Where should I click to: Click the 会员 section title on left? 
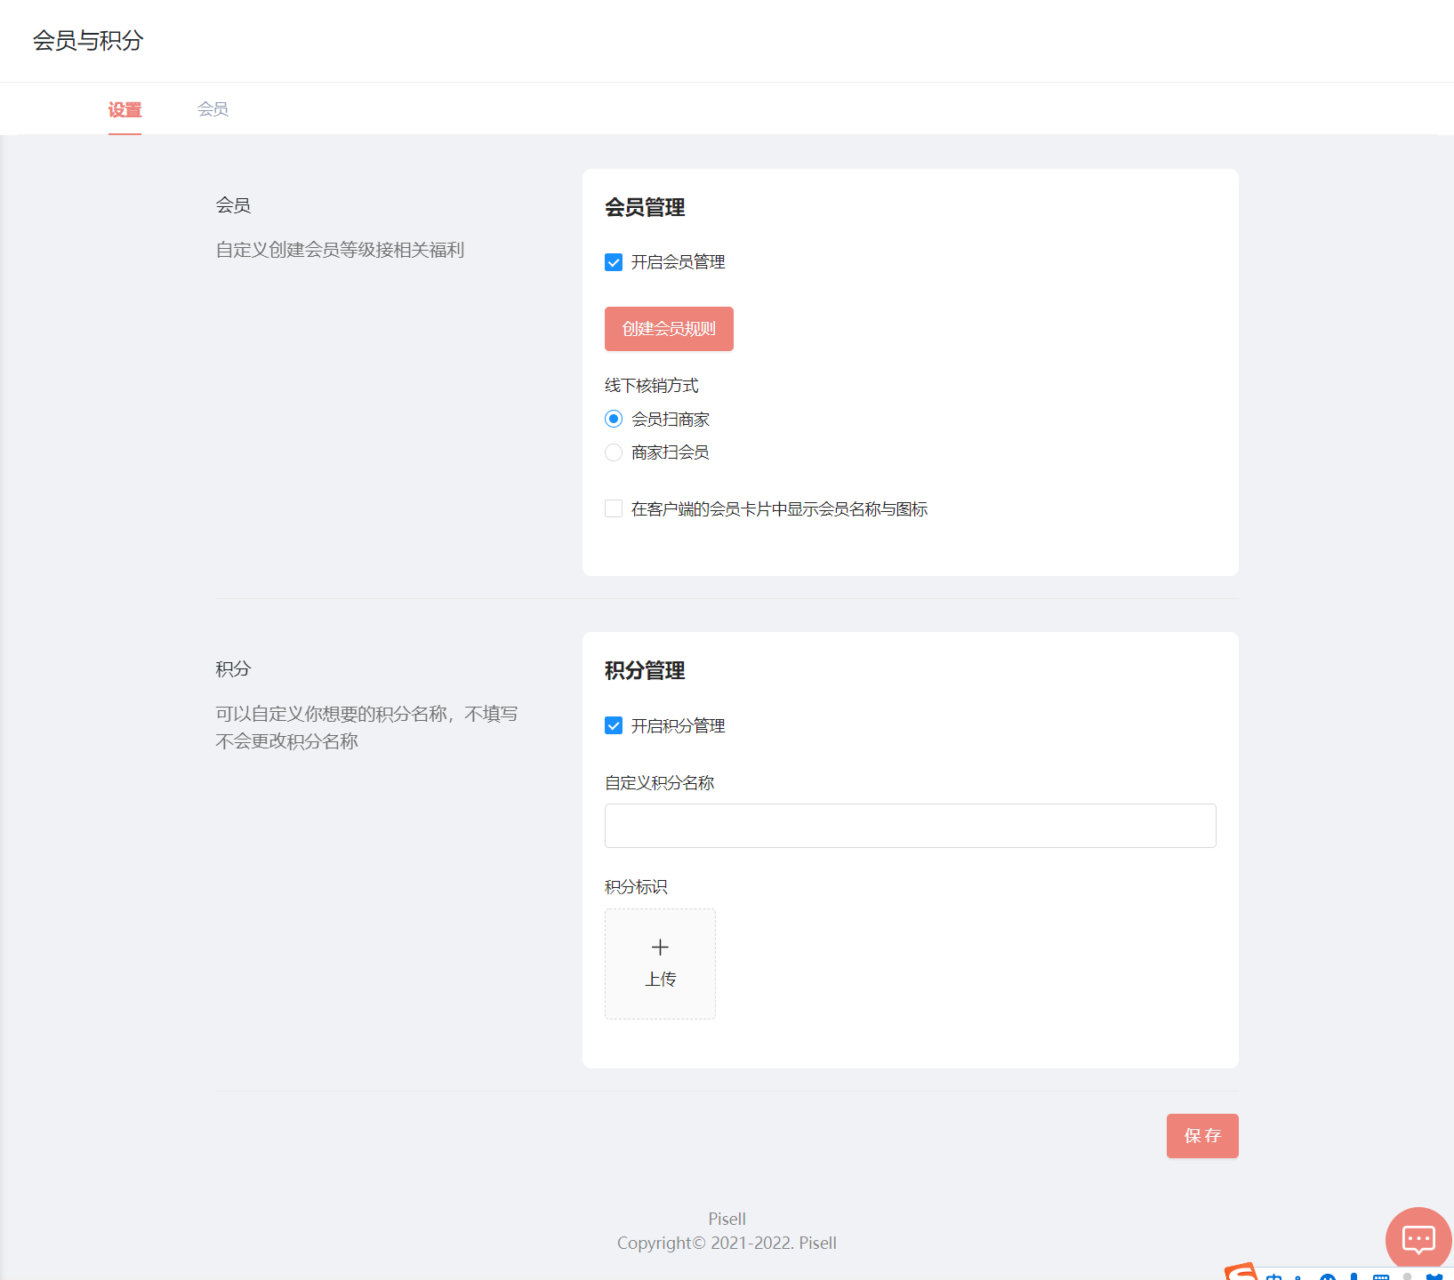(x=233, y=205)
